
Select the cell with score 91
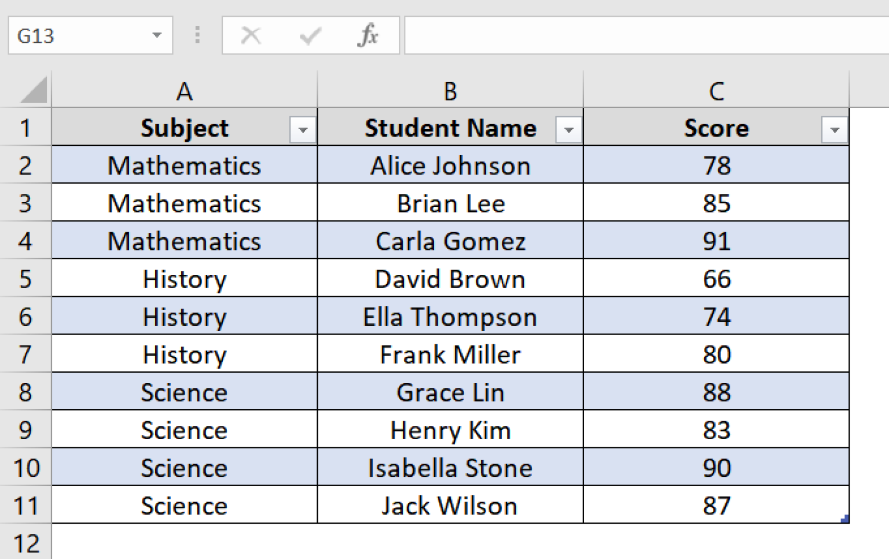click(716, 241)
